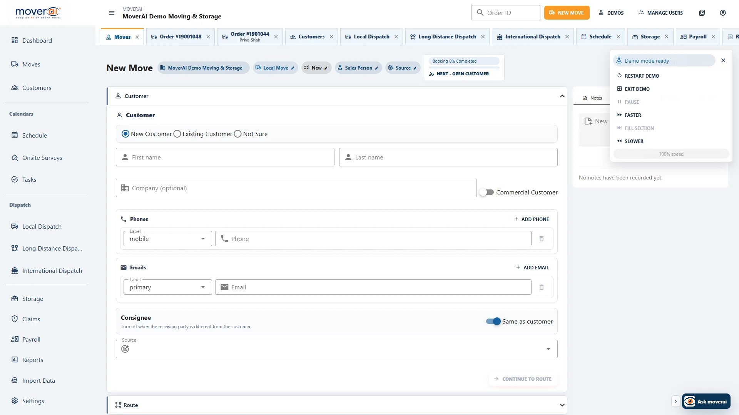The height and width of the screenshot is (415, 739).
Task: Open the email label primary dropdown
Action: tap(168, 287)
